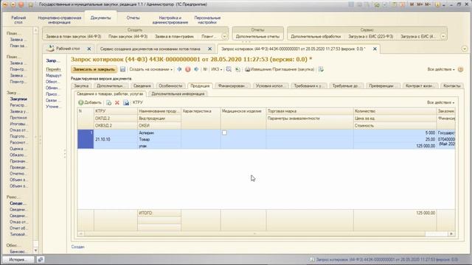Click the left blue arrow icon in document toolbar
Viewport: 472px width, 265px height.
[179, 69]
